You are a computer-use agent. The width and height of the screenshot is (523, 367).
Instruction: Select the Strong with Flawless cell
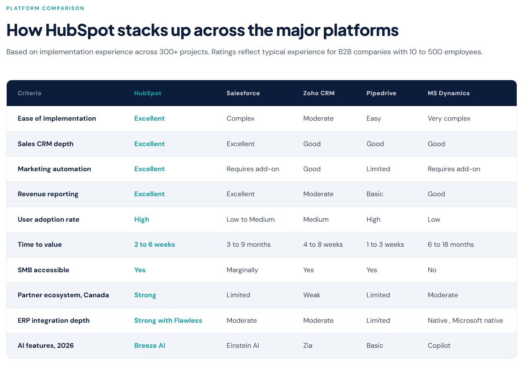click(x=168, y=321)
